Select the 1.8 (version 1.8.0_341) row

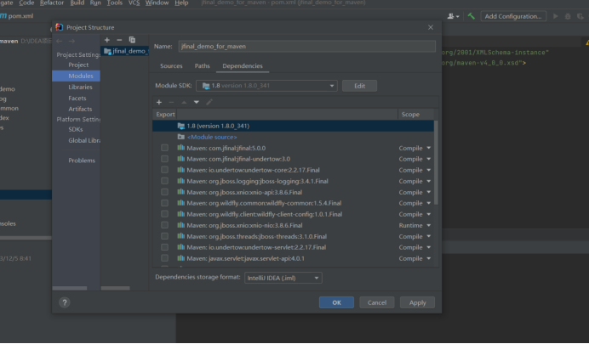click(x=293, y=126)
